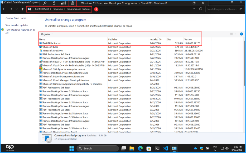Click the Microsoft Edge icon in program list
This screenshot has height=153, width=246.
click(41, 47)
